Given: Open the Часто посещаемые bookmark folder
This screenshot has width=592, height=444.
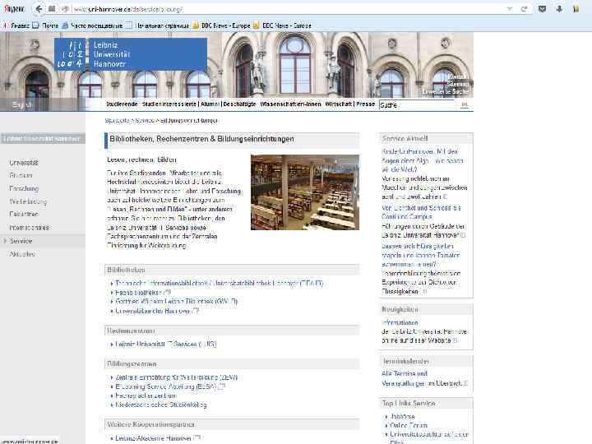Looking at the screenshot, I should point(92,25).
